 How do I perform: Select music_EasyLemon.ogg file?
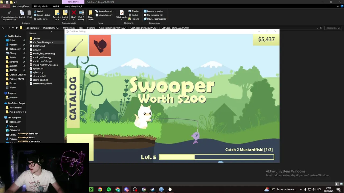(x=44, y=54)
